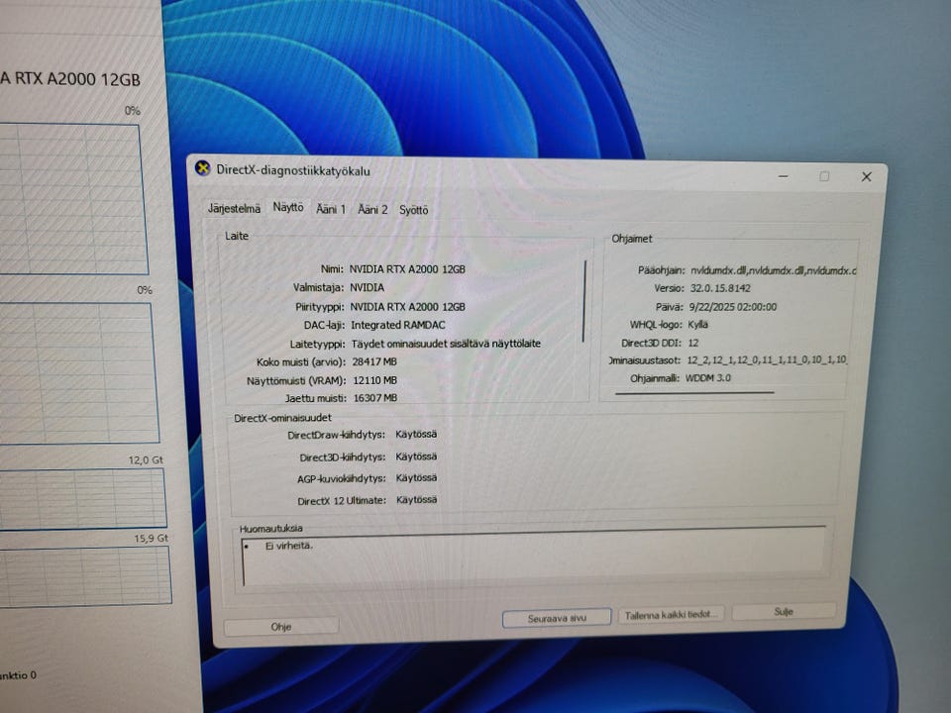Viewport: 951px width, 713px height.
Task: Click the 15,9 Gt memory graph in Task Manager
Action: (x=85, y=574)
